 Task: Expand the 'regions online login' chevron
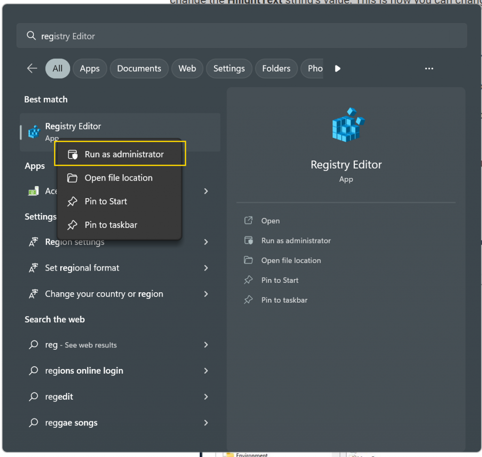206,371
